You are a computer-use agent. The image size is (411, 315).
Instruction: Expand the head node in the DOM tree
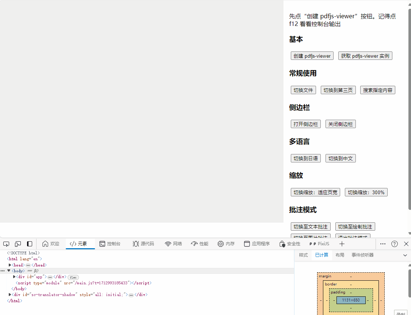(x=10, y=265)
